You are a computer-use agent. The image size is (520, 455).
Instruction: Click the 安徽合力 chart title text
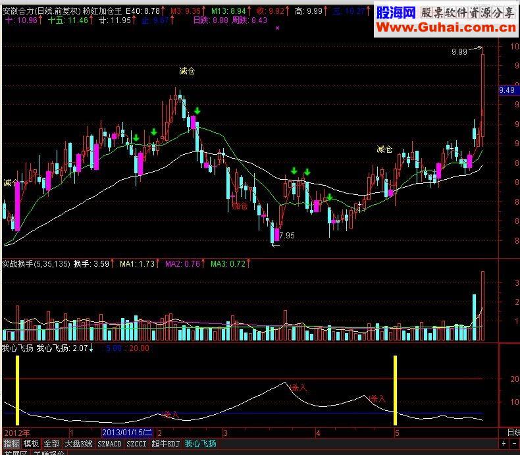pyautogui.click(x=18, y=11)
